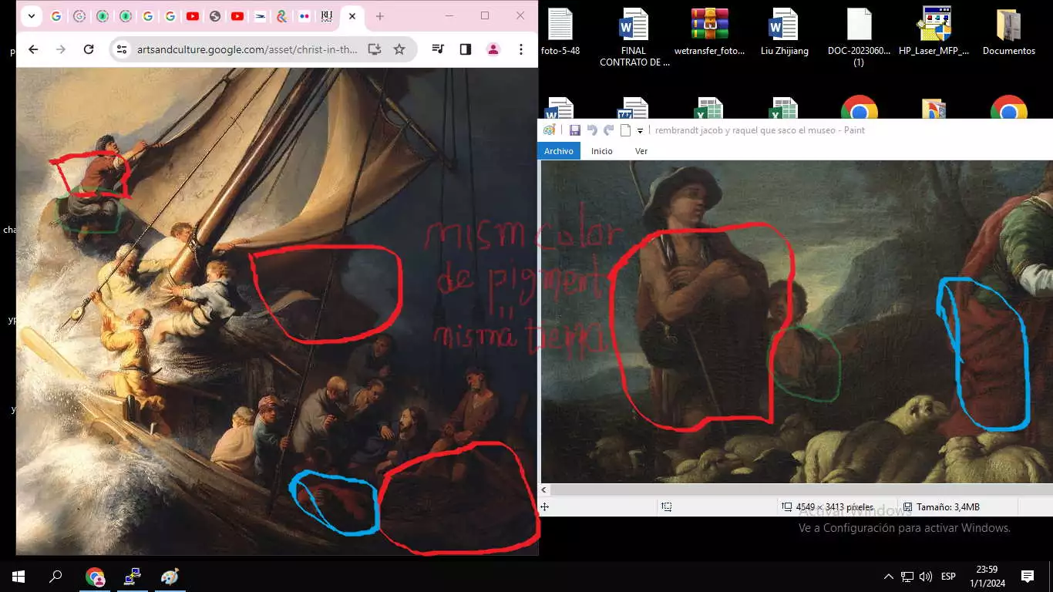This screenshot has height=592, width=1053.
Task: Switch to the gray Google icon tab
Action: coord(79,16)
